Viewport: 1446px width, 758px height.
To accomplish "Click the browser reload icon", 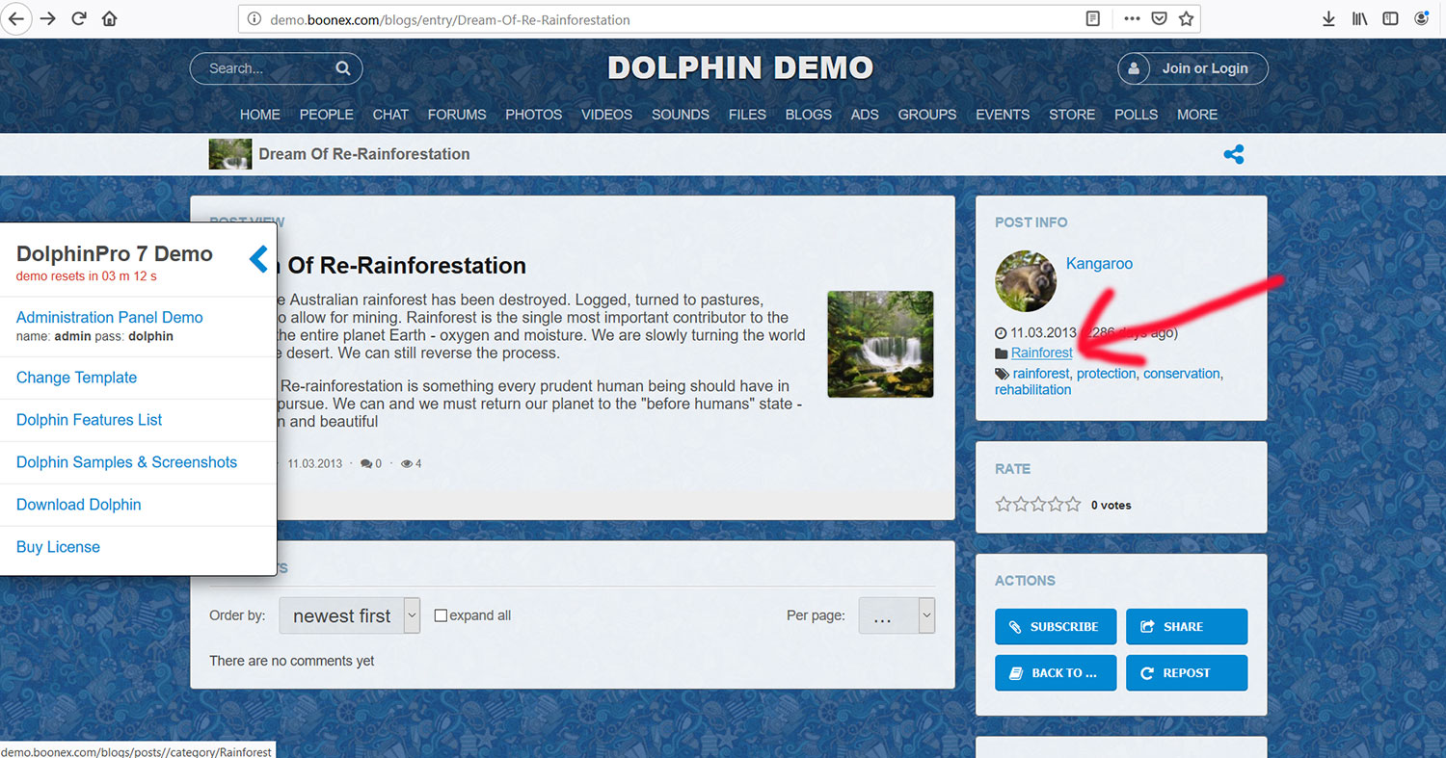I will point(79,18).
